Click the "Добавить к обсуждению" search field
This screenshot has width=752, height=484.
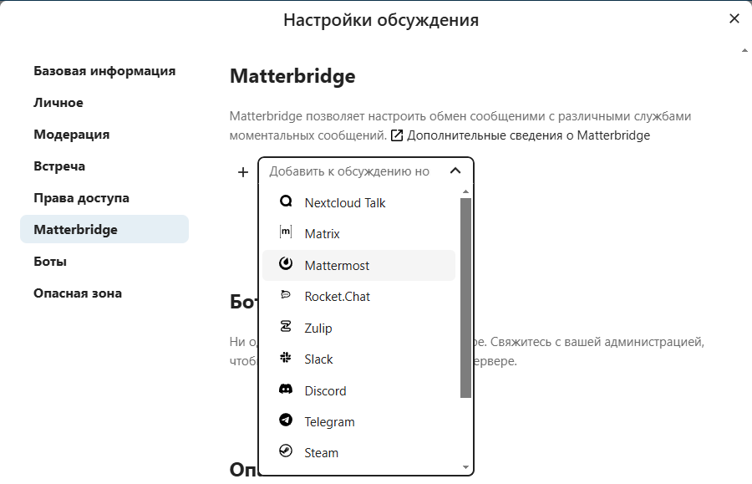click(351, 171)
